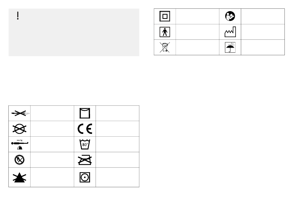The height and width of the screenshot is (205, 296).
Task: Select the crossed-out circle dry-clean symbol
Action: pos(19,129)
